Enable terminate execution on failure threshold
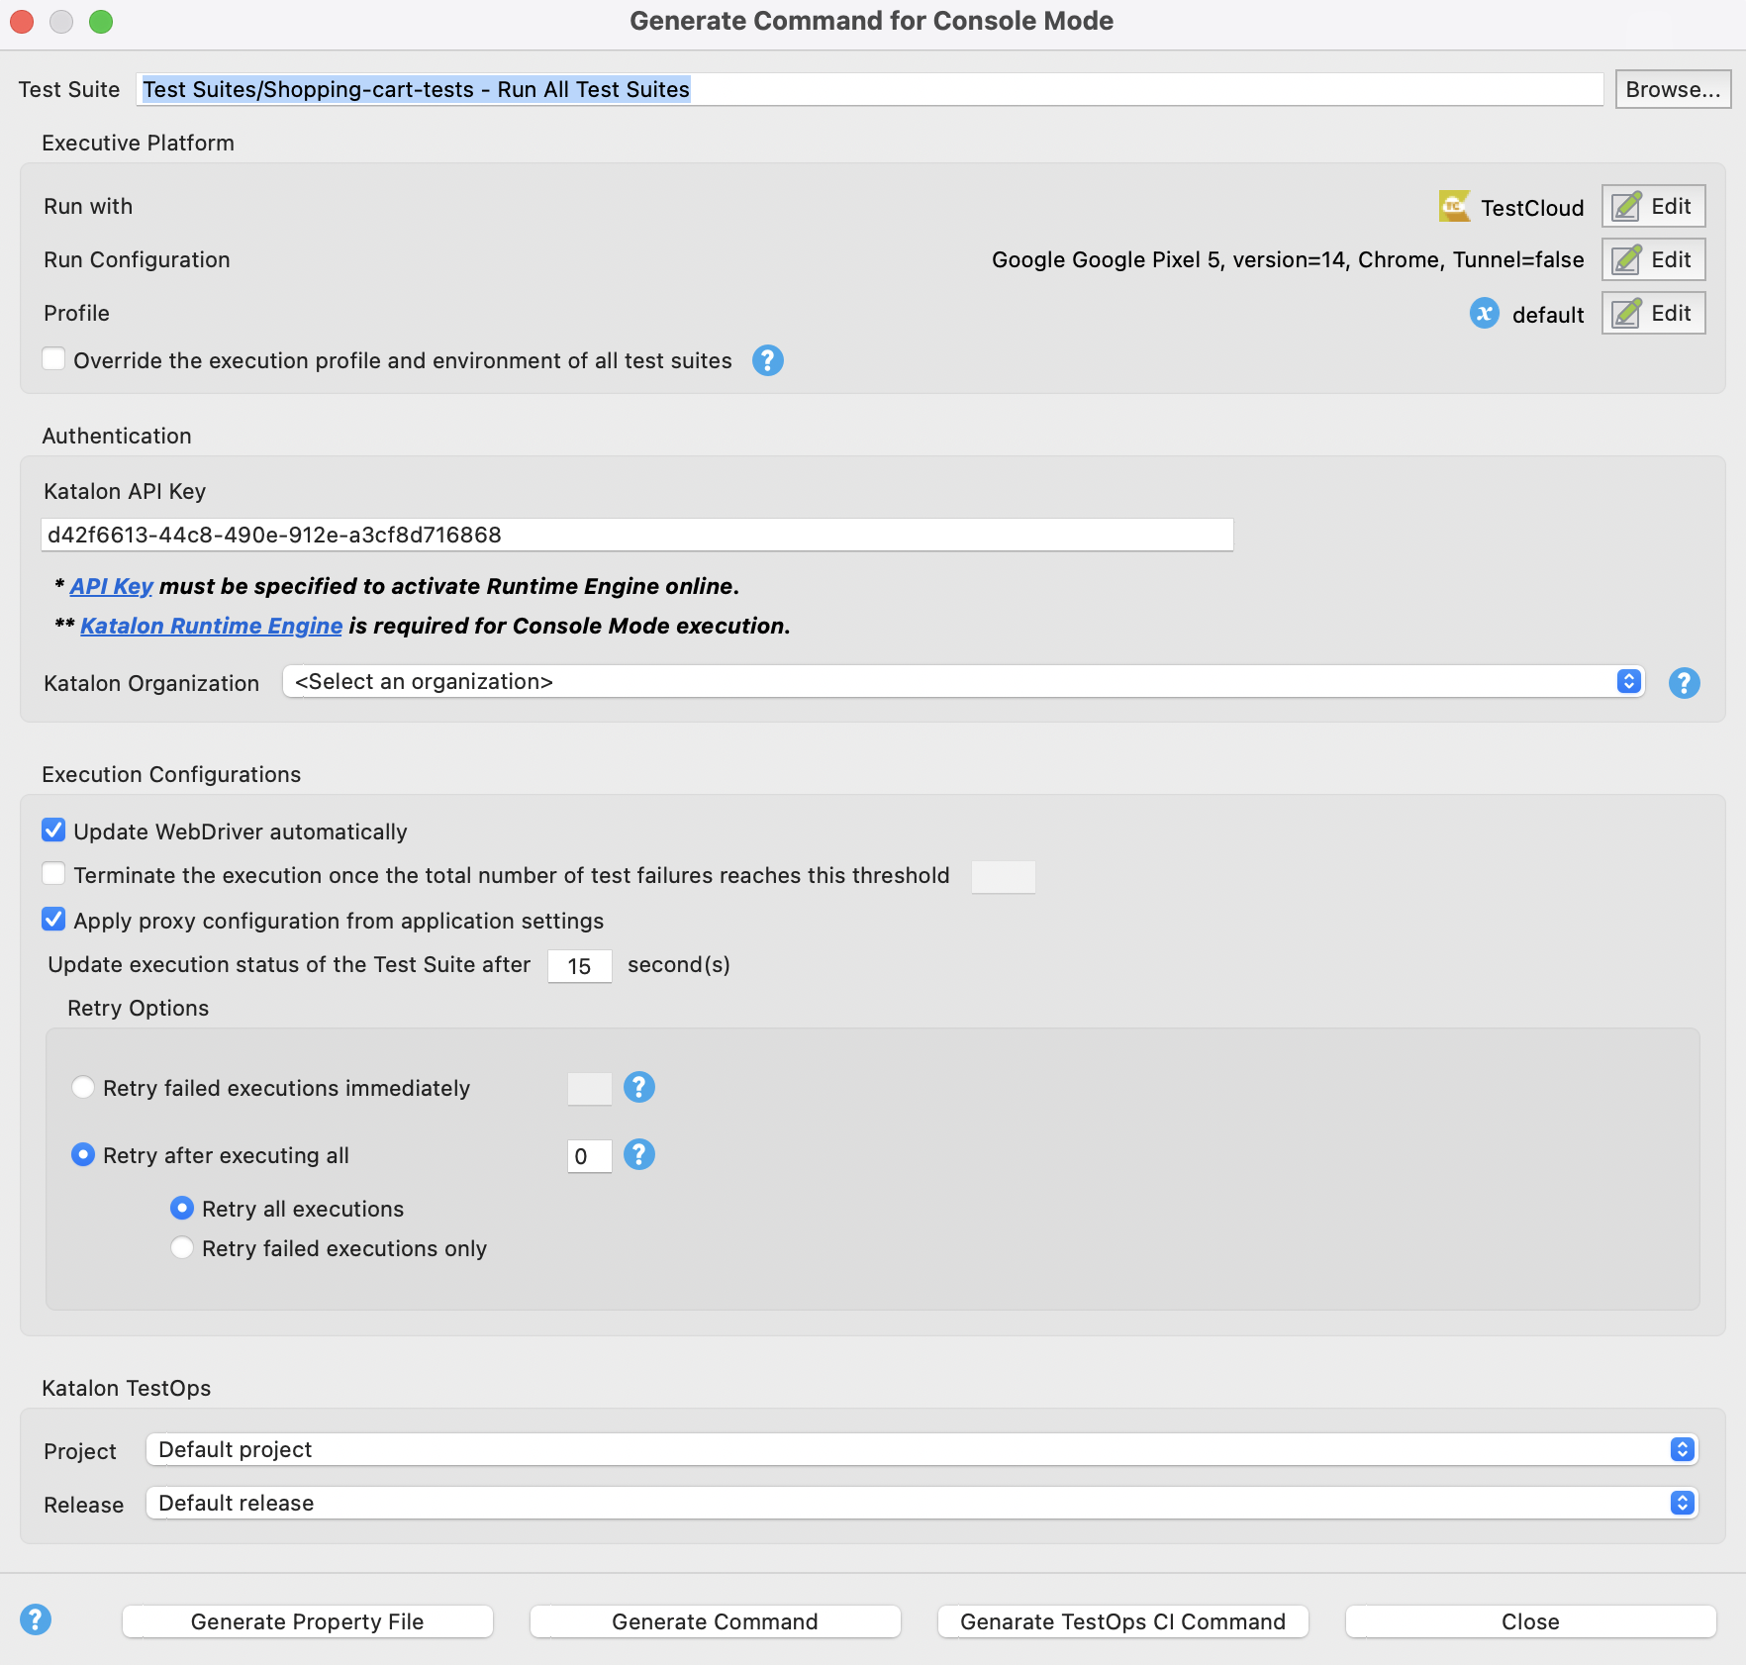Screen dimensions: 1746x1665 pos(54,874)
